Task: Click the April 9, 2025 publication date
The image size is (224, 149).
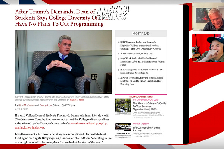Action: 21,109
